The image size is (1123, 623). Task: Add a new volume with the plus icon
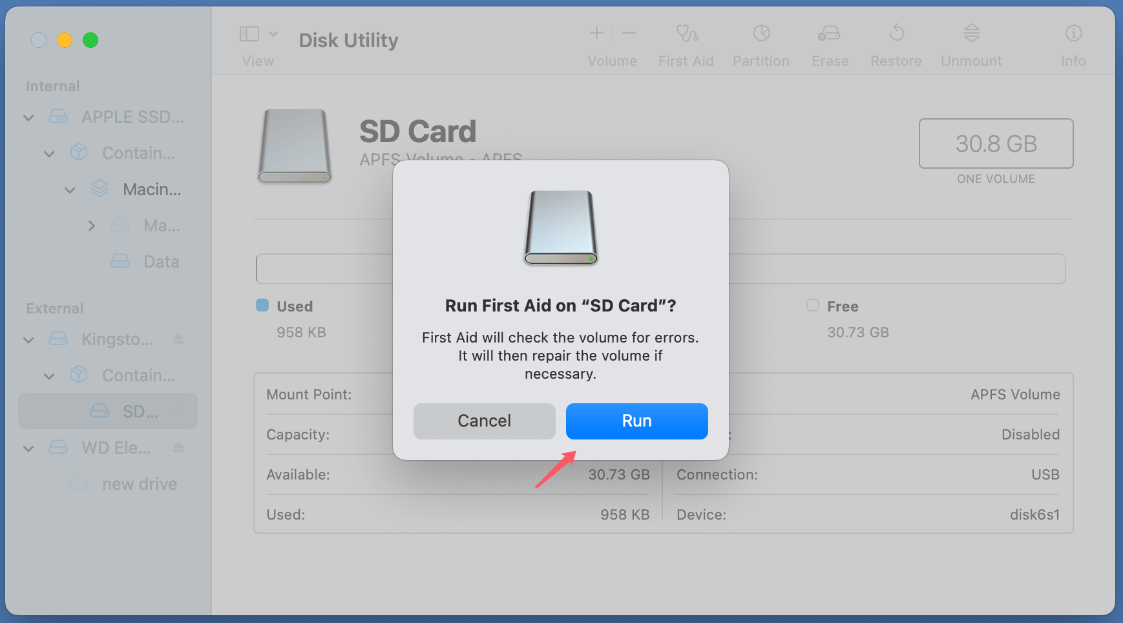[596, 33]
